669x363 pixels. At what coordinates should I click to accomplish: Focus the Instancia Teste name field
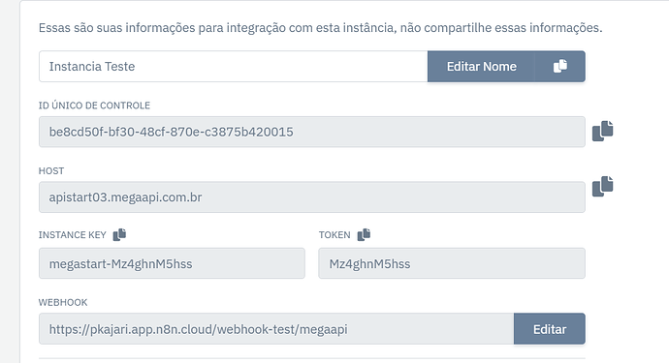(x=234, y=67)
